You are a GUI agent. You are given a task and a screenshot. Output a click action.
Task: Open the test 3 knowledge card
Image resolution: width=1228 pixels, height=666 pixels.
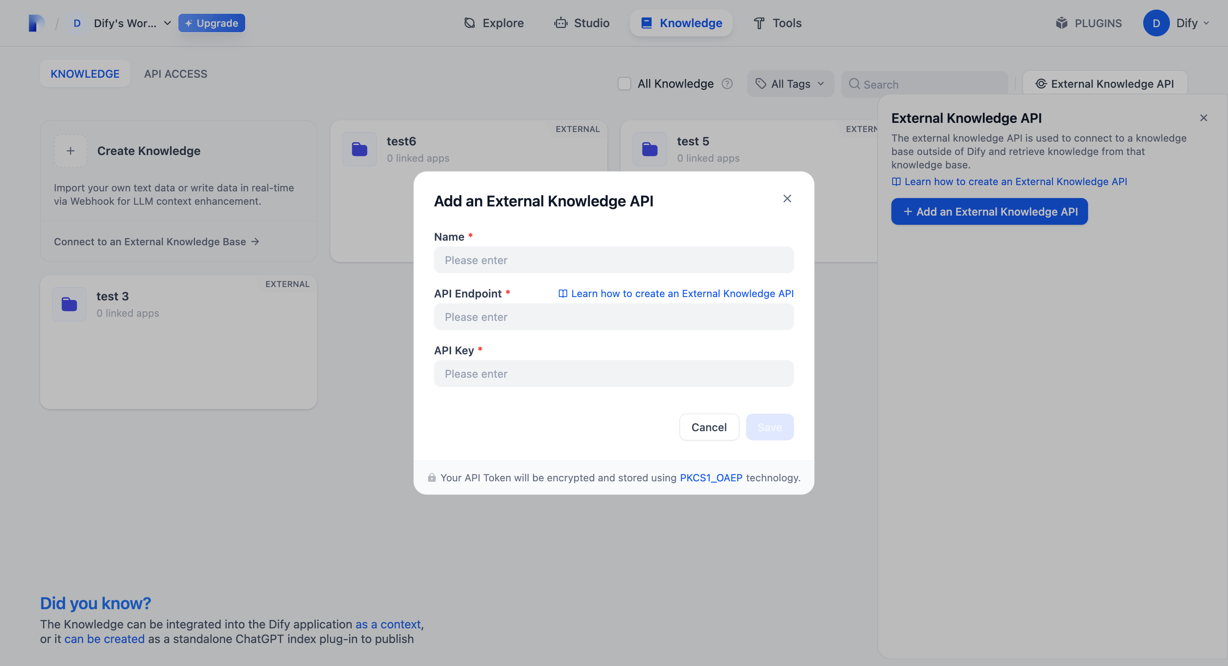178,342
